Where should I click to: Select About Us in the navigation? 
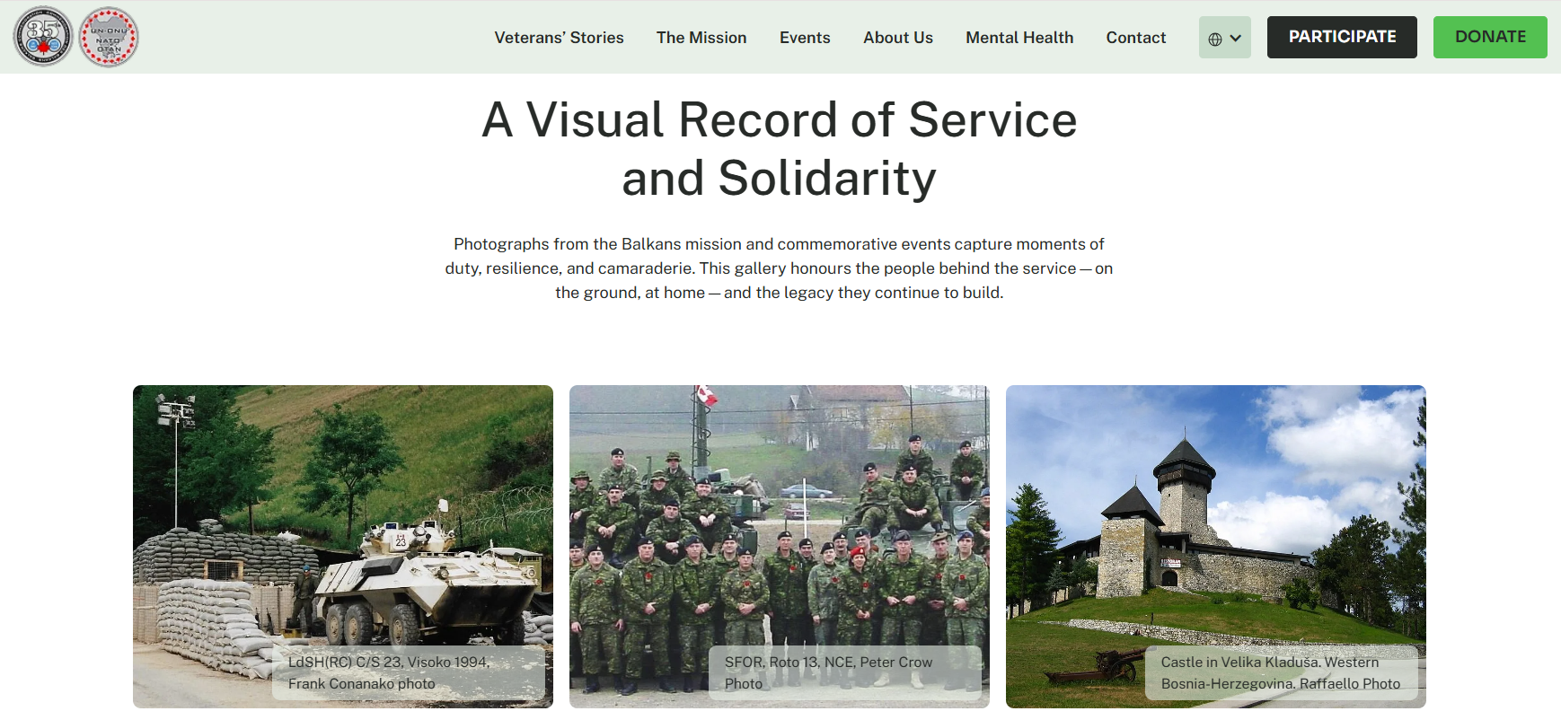pyautogui.click(x=898, y=38)
